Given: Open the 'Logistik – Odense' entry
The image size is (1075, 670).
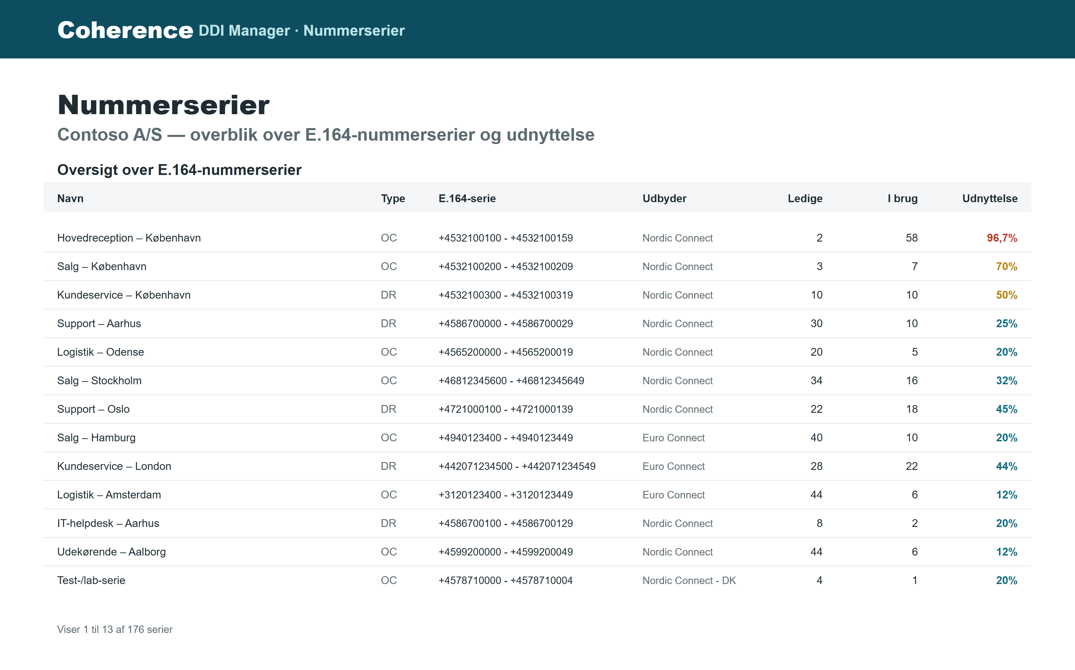Looking at the screenshot, I should pos(101,352).
